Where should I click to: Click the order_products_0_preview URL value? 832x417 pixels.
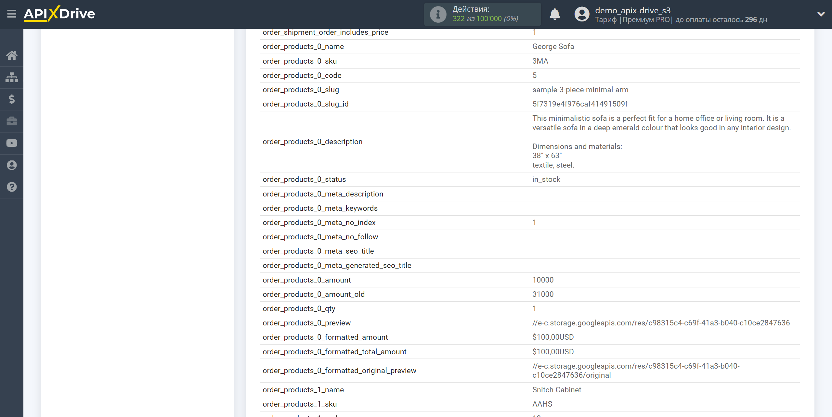[x=661, y=323]
